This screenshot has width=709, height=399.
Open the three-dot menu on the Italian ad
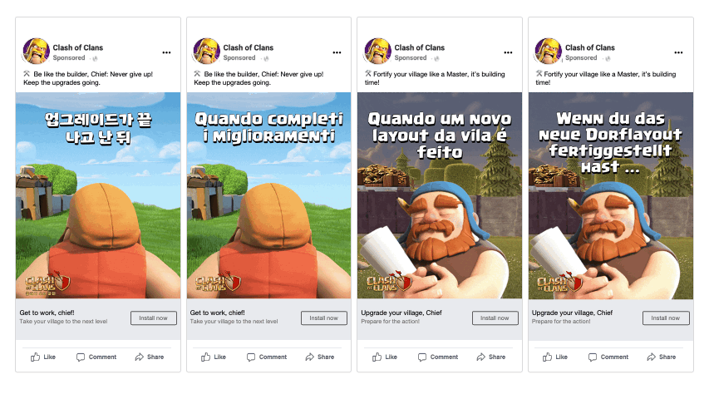[337, 52]
